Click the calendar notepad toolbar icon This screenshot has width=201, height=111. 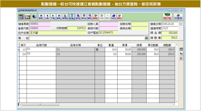[x=27, y=17]
